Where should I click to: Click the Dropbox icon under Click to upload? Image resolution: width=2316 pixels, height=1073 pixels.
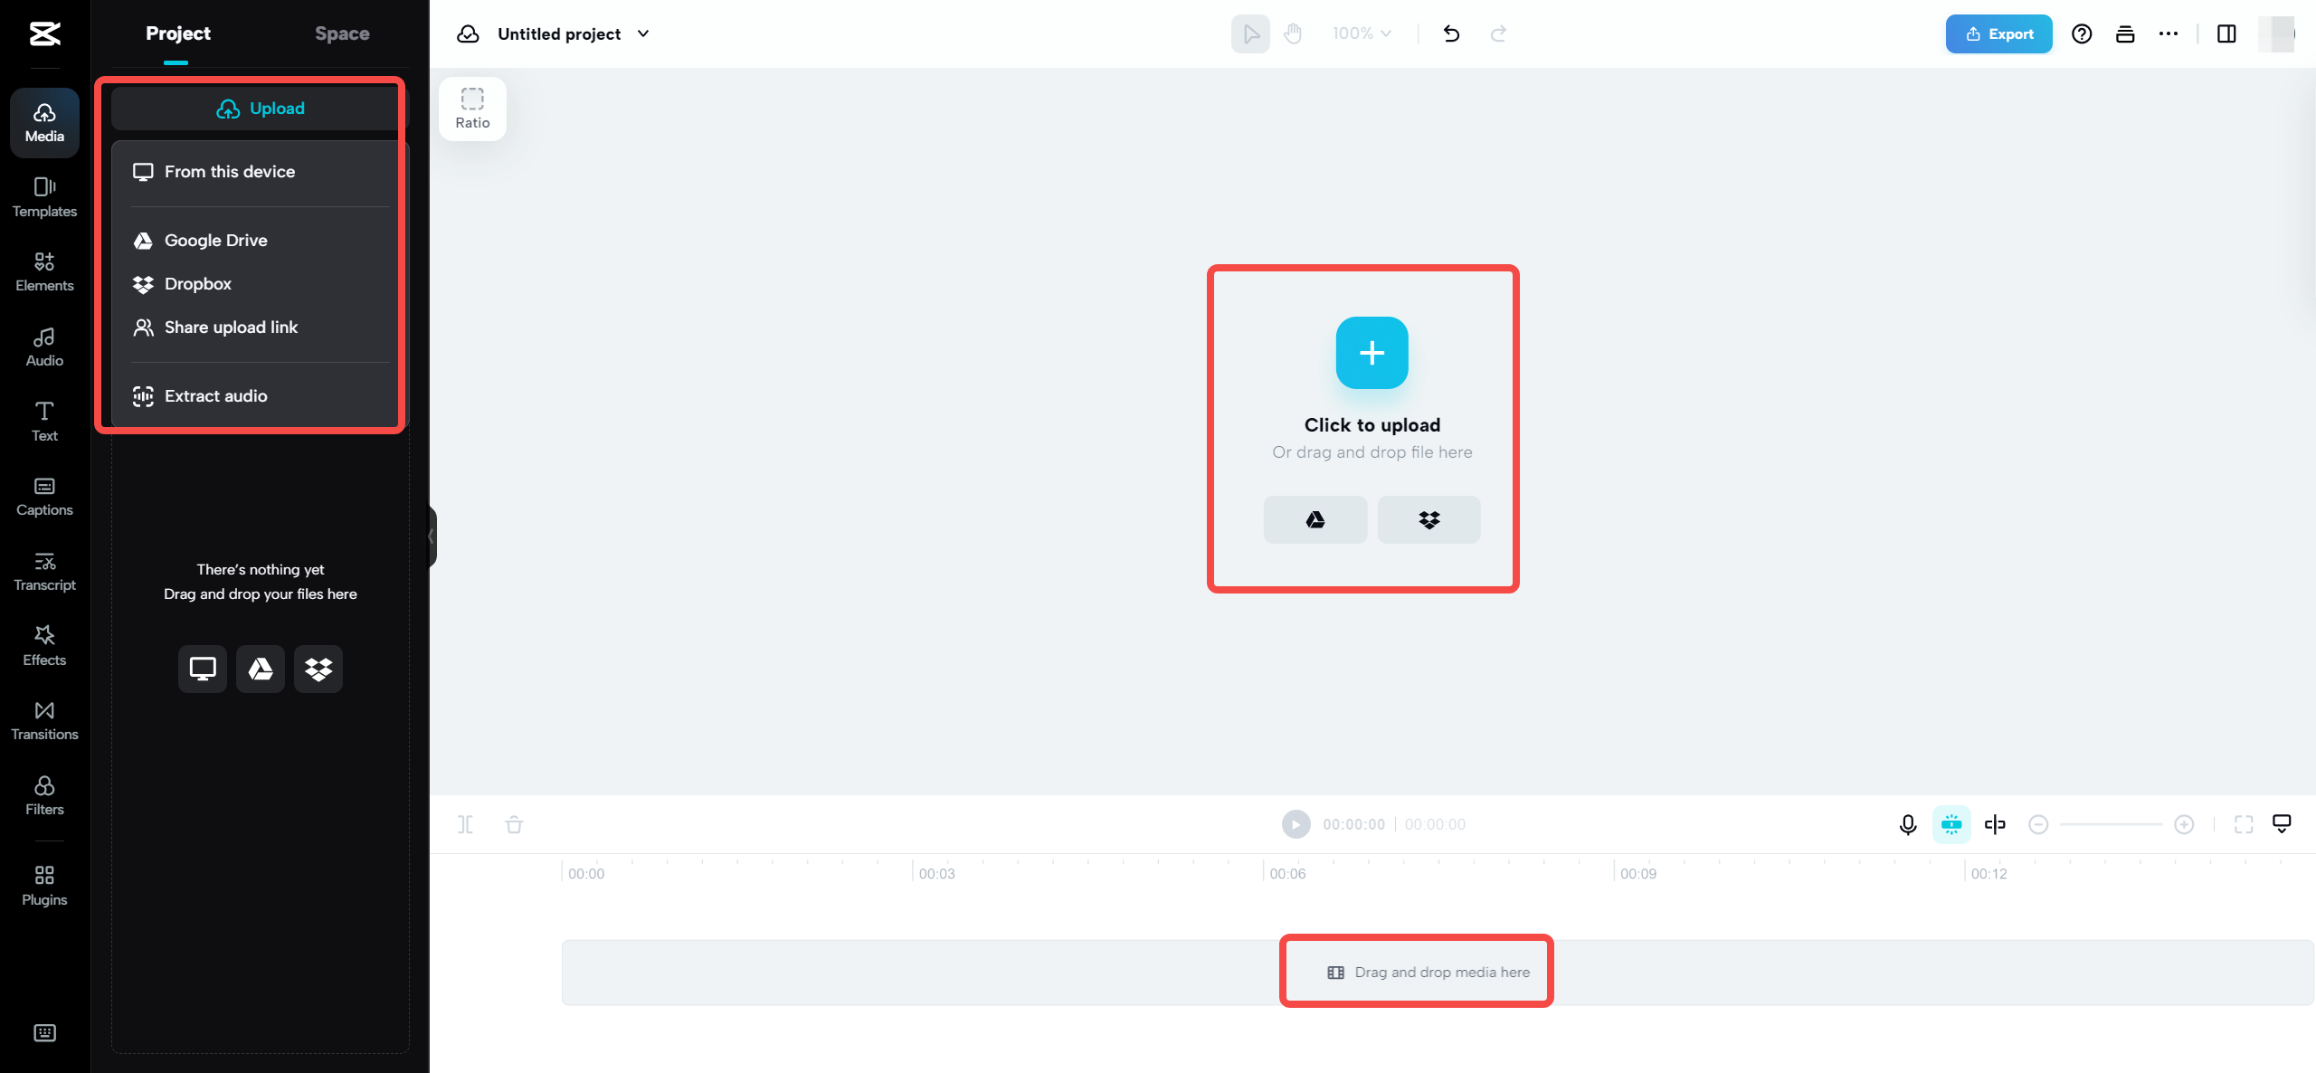[x=1429, y=519]
